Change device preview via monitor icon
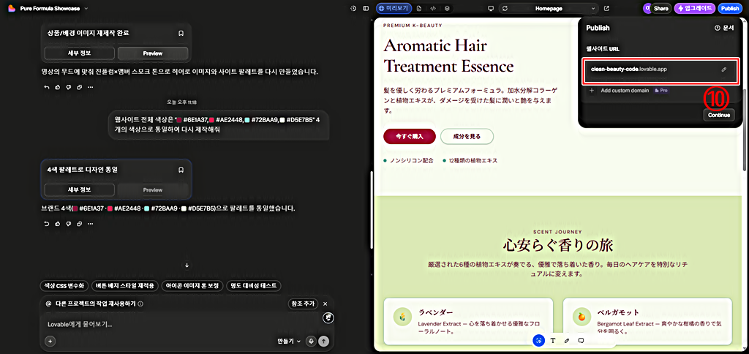 pos(490,9)
